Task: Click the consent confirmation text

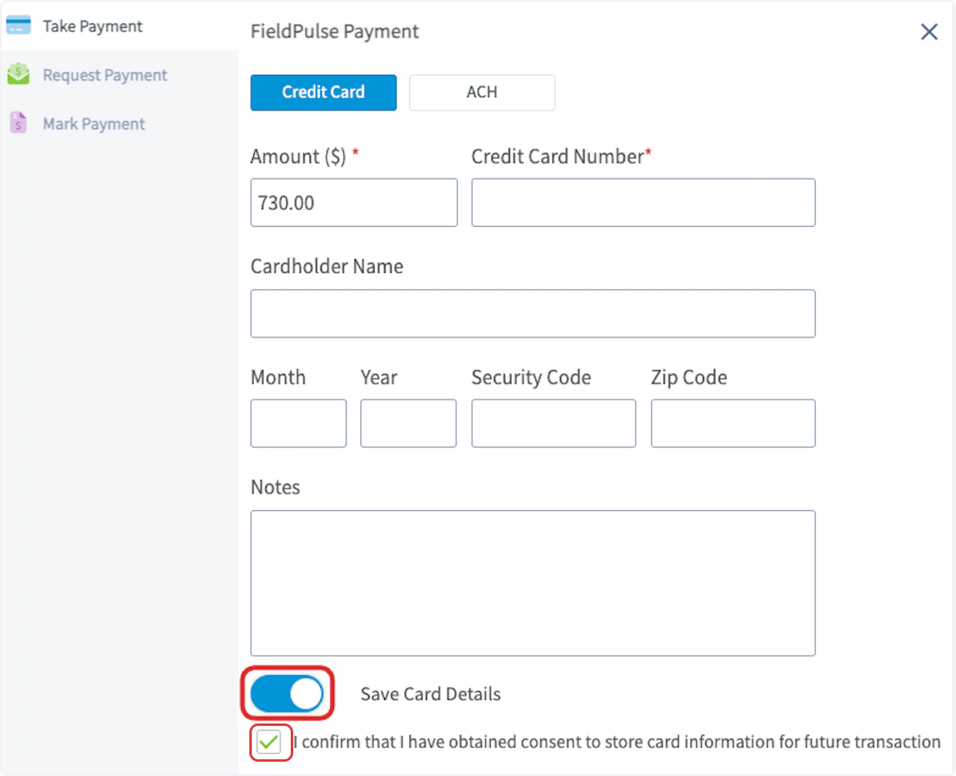Action: coord(617,743)
